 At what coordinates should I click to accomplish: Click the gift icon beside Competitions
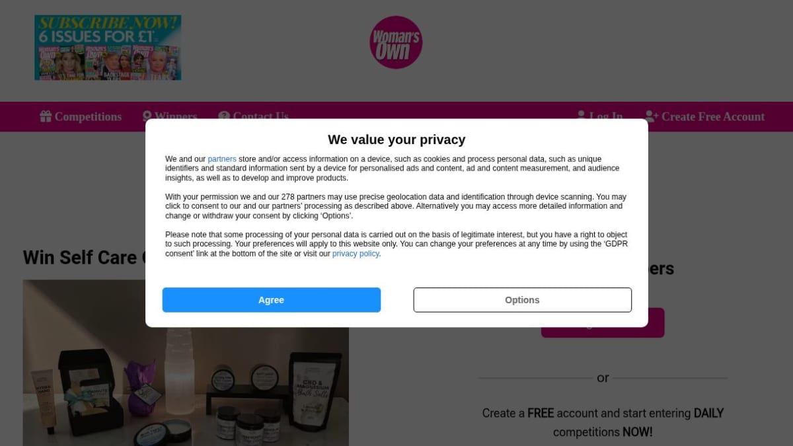point(46,116)
